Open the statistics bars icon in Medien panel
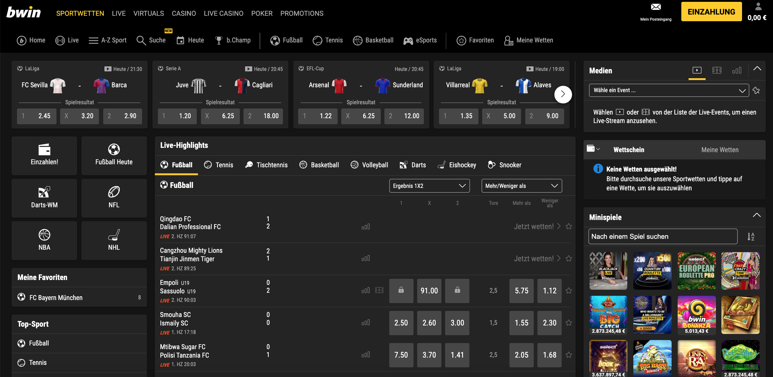Image resolution: width=773 pixels, height=377 pixels. [x=737, y=70]
